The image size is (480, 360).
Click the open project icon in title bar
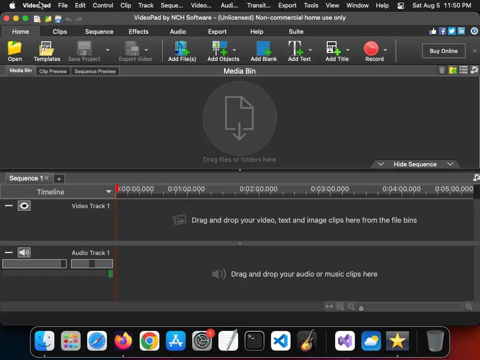click(x=48, y=19)
